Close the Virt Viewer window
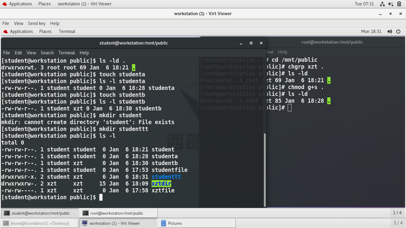This screenshot has height=228, width=406. tap(401, 14)
